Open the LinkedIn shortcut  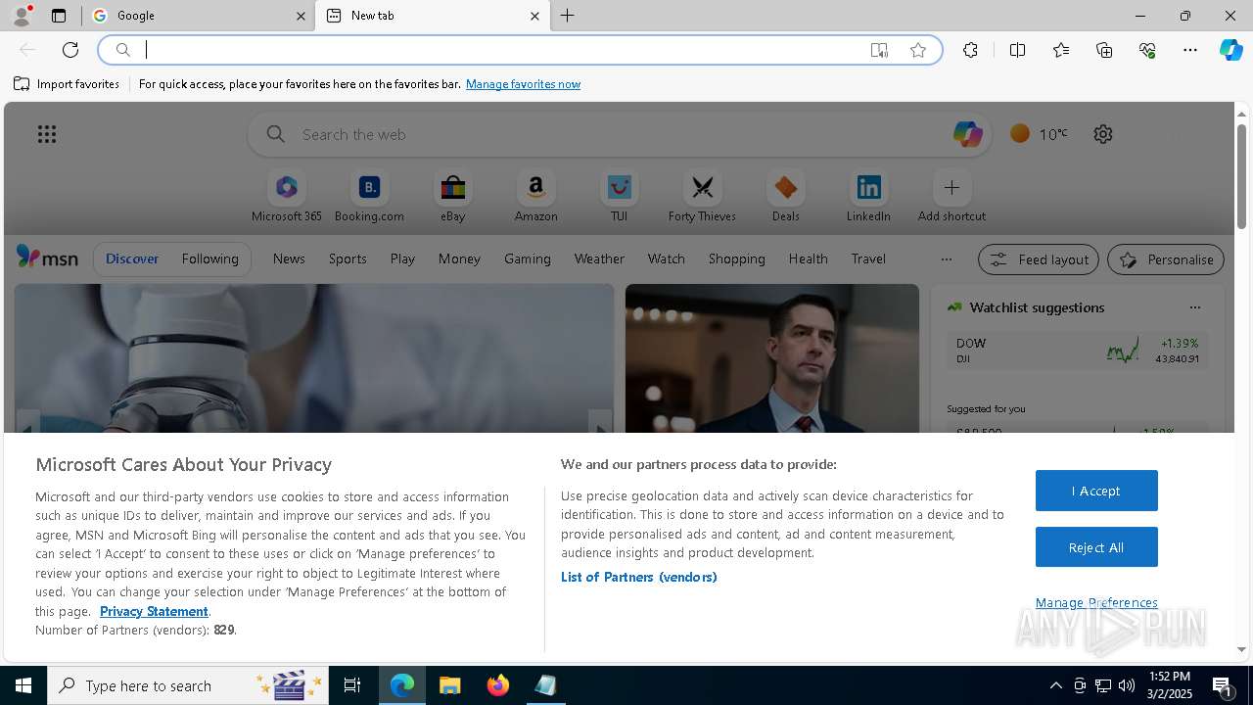pyautogui.click(x=868, y=196)
